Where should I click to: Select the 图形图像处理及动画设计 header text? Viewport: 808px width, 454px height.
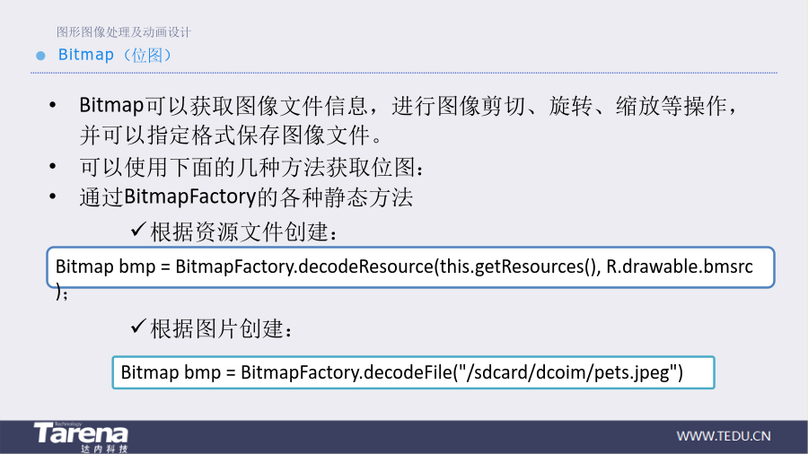124,32
